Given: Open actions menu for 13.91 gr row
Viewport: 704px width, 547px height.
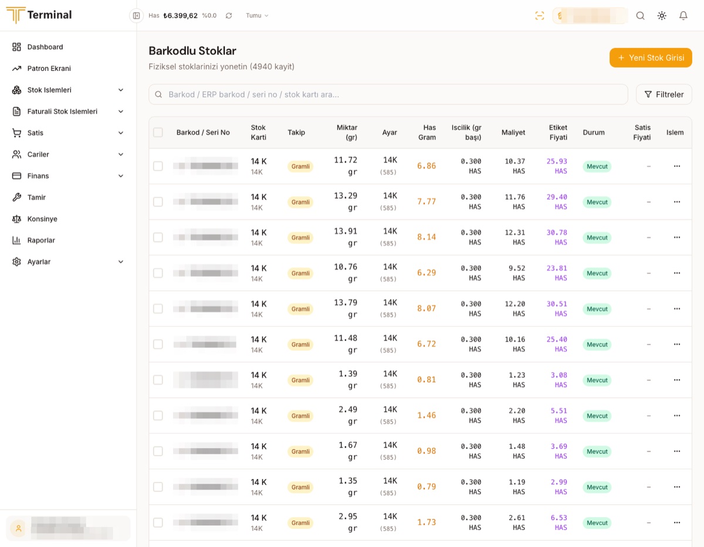Looking at the screenshot, I should (x=677, y=237).
